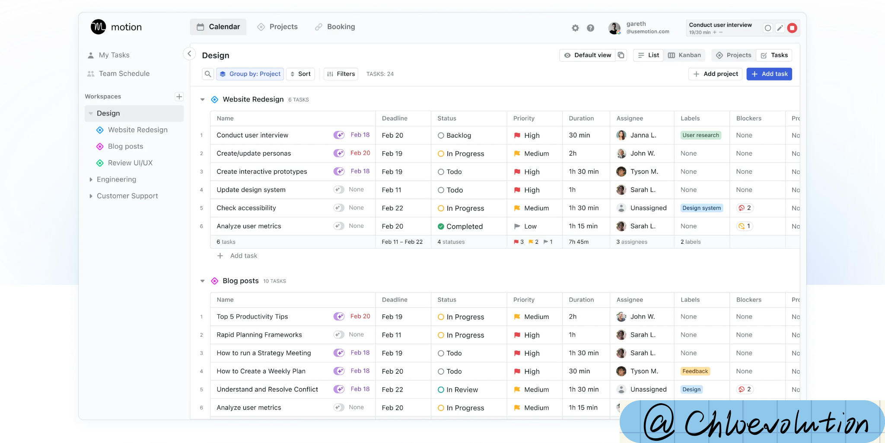
Task: Open blockers badge on Understand and Resolve Conflict
Action: pos(745,389)
